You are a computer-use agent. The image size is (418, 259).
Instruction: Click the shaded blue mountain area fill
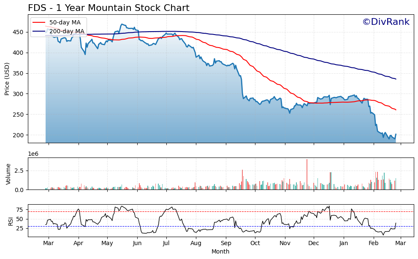(127, 105)
